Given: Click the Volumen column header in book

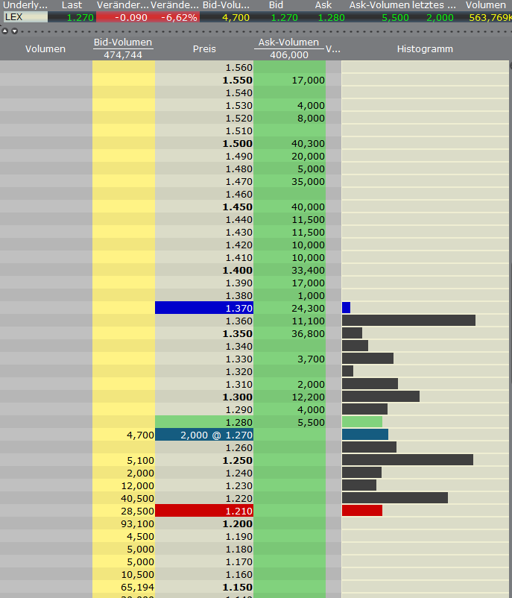Looking at the screenshot, I should 45,49.
